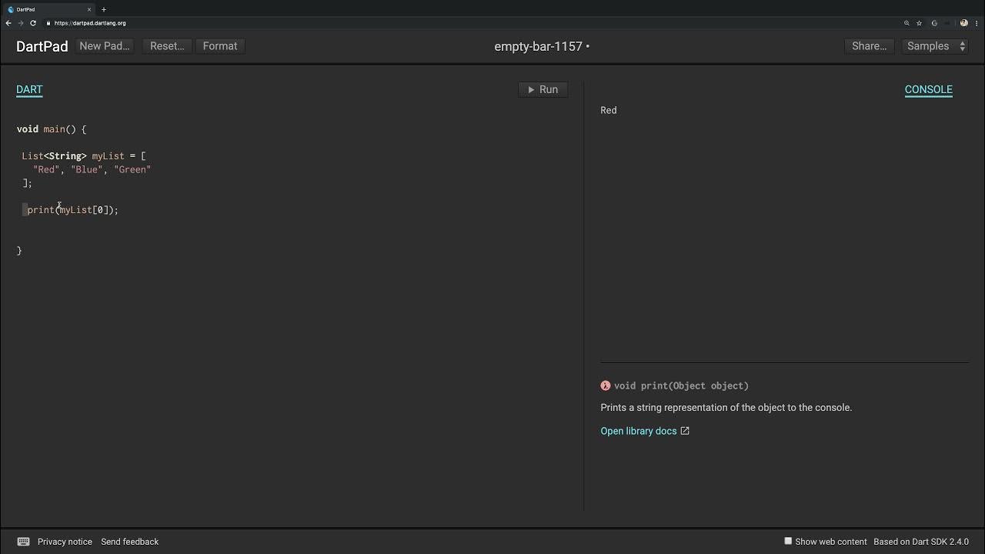Format the Dart code
Image resolution: width=985 pixels, height=554 pixels.
point(220,46)
